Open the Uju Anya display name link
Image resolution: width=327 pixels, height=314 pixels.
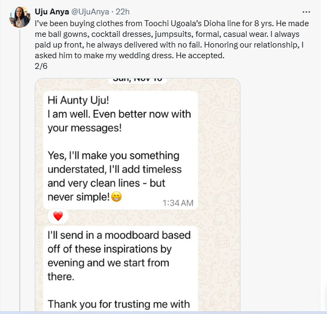[51, 11]
